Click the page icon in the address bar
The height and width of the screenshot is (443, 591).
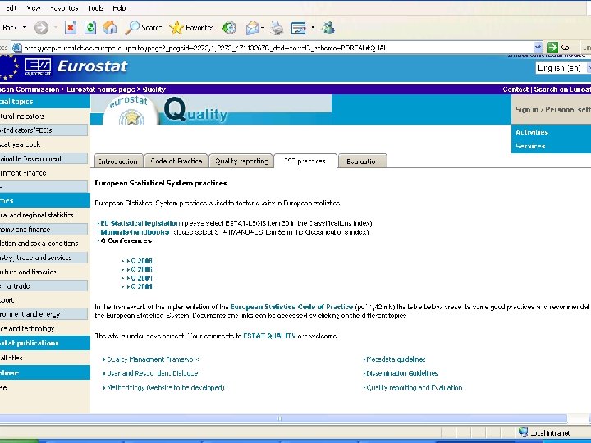pos(17,48)
